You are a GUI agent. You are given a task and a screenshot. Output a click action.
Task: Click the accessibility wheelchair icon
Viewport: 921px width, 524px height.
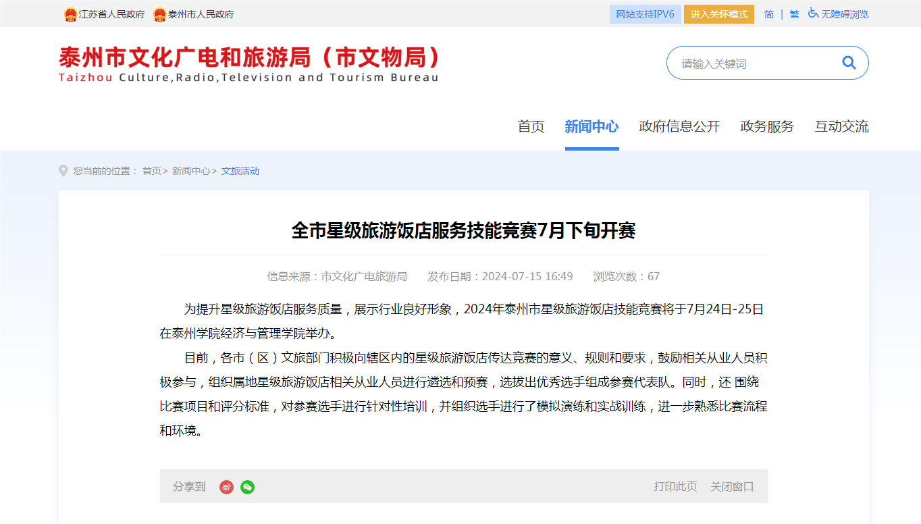point(813,14)
